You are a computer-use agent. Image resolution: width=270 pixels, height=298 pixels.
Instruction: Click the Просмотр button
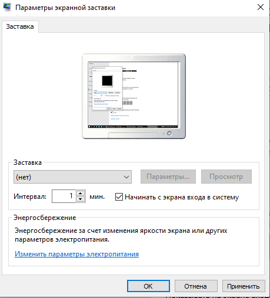point(226,177)
